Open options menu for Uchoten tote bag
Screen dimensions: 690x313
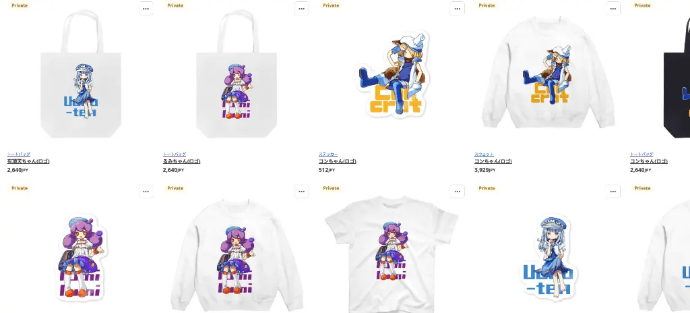pos(146,8)
